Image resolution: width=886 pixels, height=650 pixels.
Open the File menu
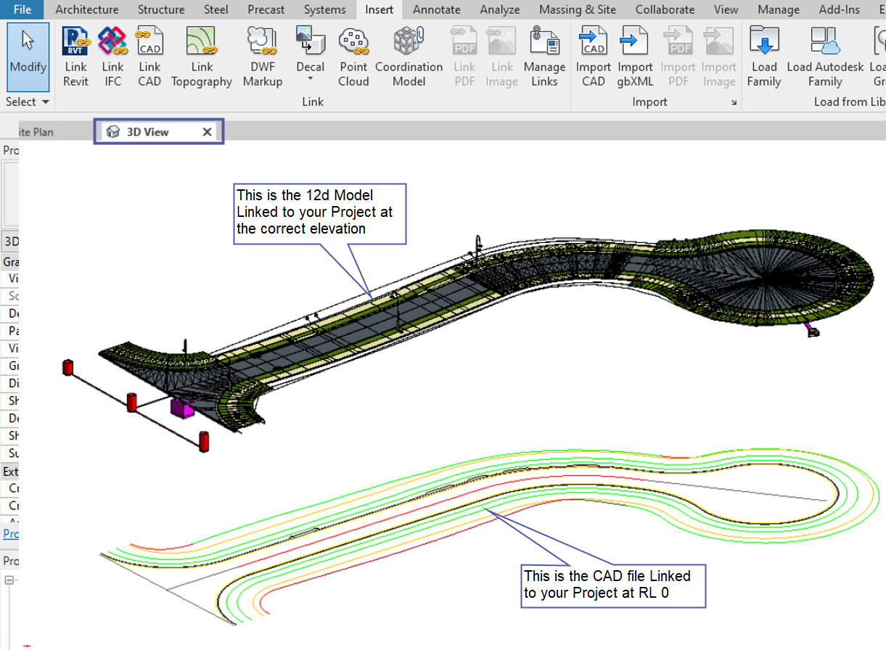point(22,9)
